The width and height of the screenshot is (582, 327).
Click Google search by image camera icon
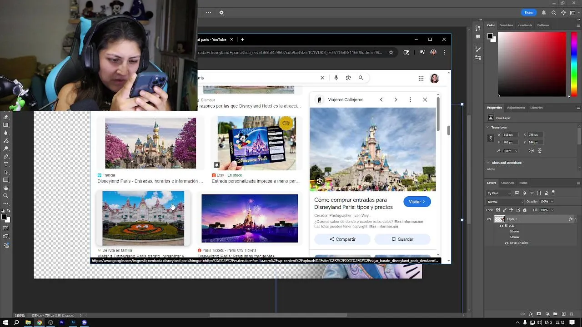(x=348, y=78)
